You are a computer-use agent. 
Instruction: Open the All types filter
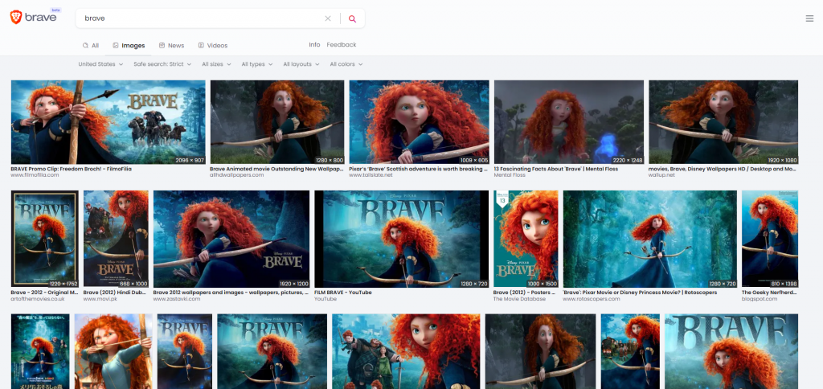coord(257,64)
